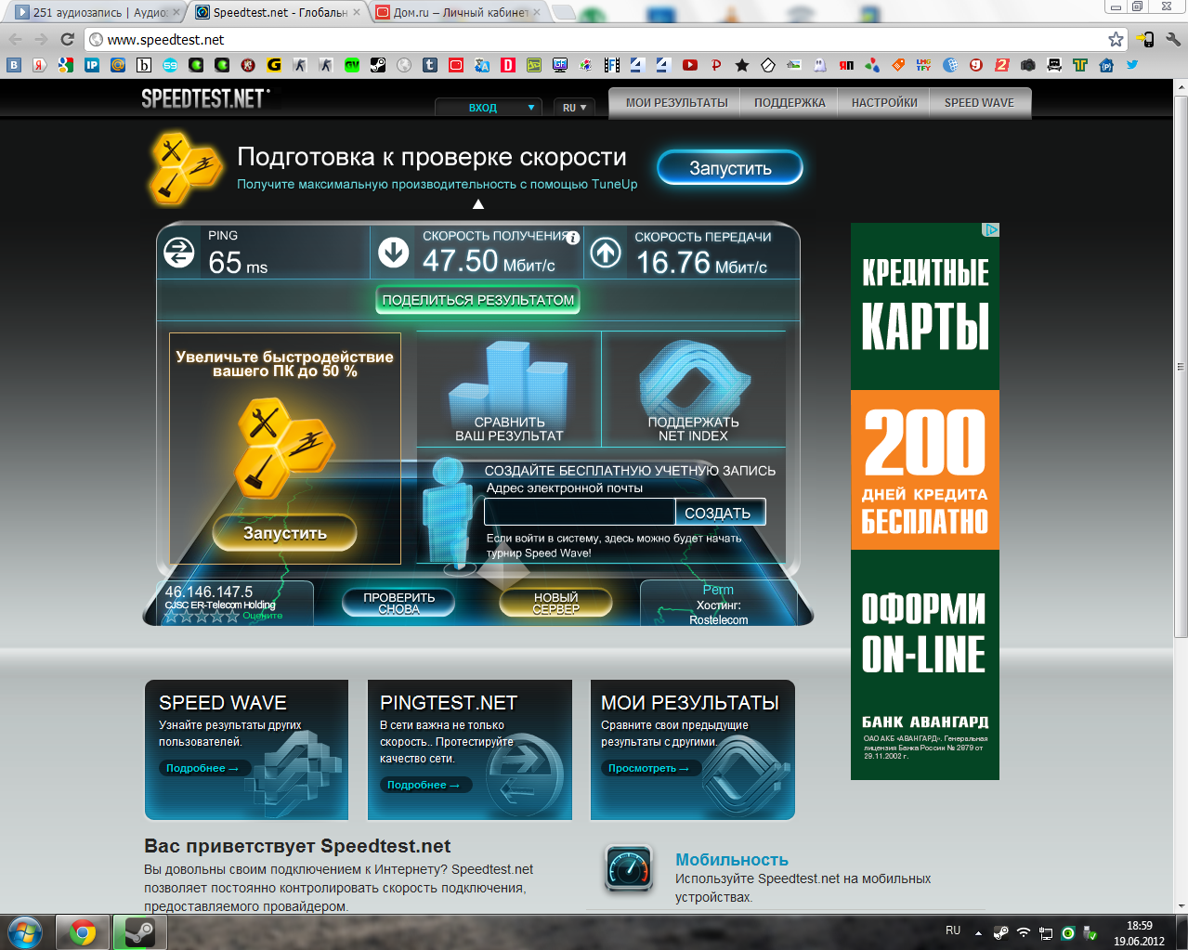
Task: Reload the Speedtest page
Action: pos(67,39)
